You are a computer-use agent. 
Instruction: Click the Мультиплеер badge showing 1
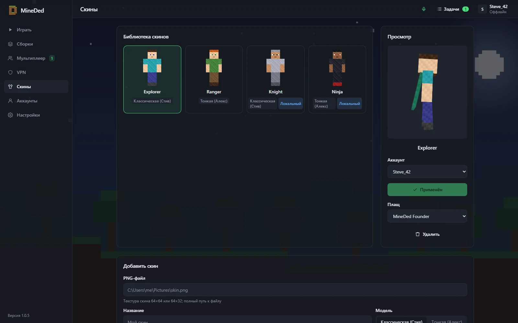52,58
